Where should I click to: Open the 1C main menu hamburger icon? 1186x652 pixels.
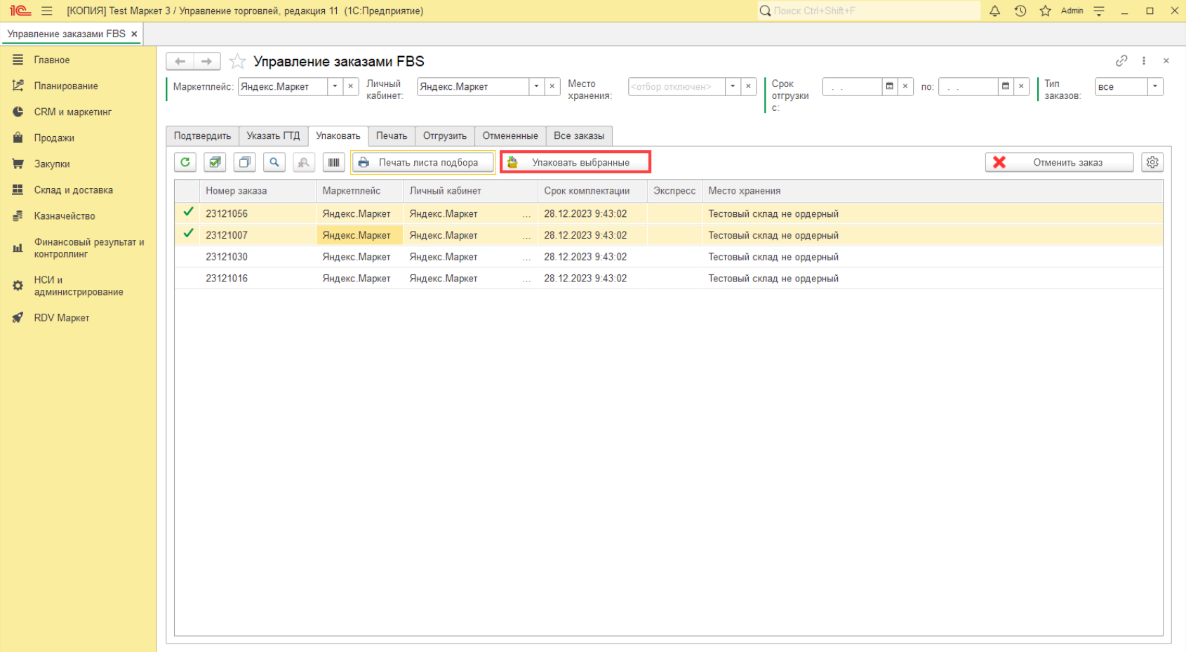tap(47, 11)
